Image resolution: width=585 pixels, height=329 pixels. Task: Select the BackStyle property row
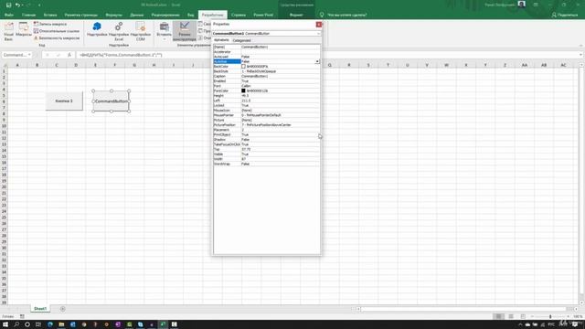pyautogui.click(x=266, y=71)
